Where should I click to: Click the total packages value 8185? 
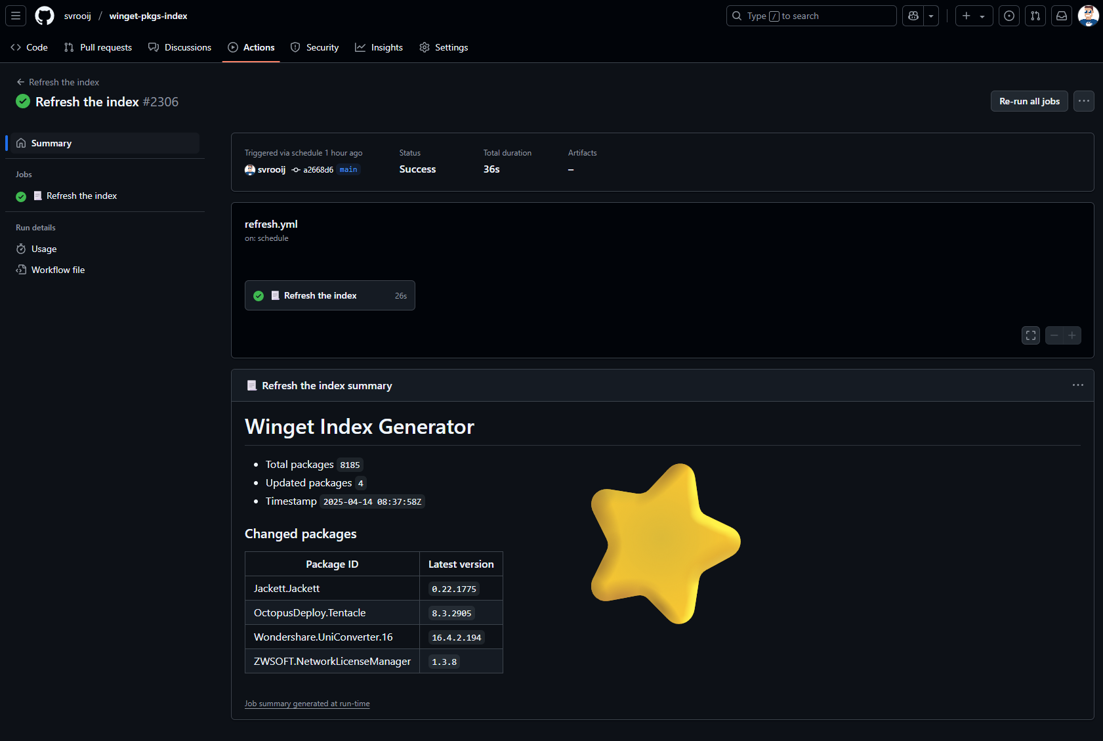(350, 465)
